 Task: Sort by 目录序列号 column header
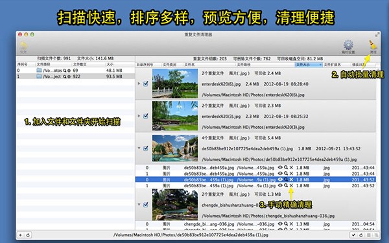coord(148,64)
